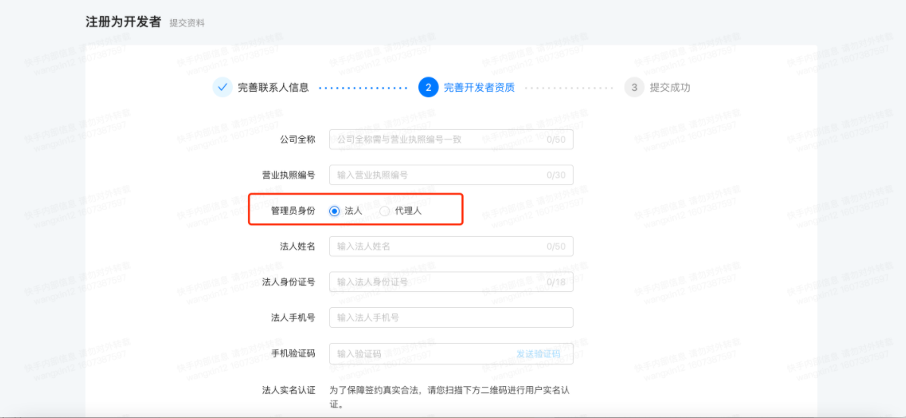Click the 完善开发者资质 step label

click(x=479, y=88)
